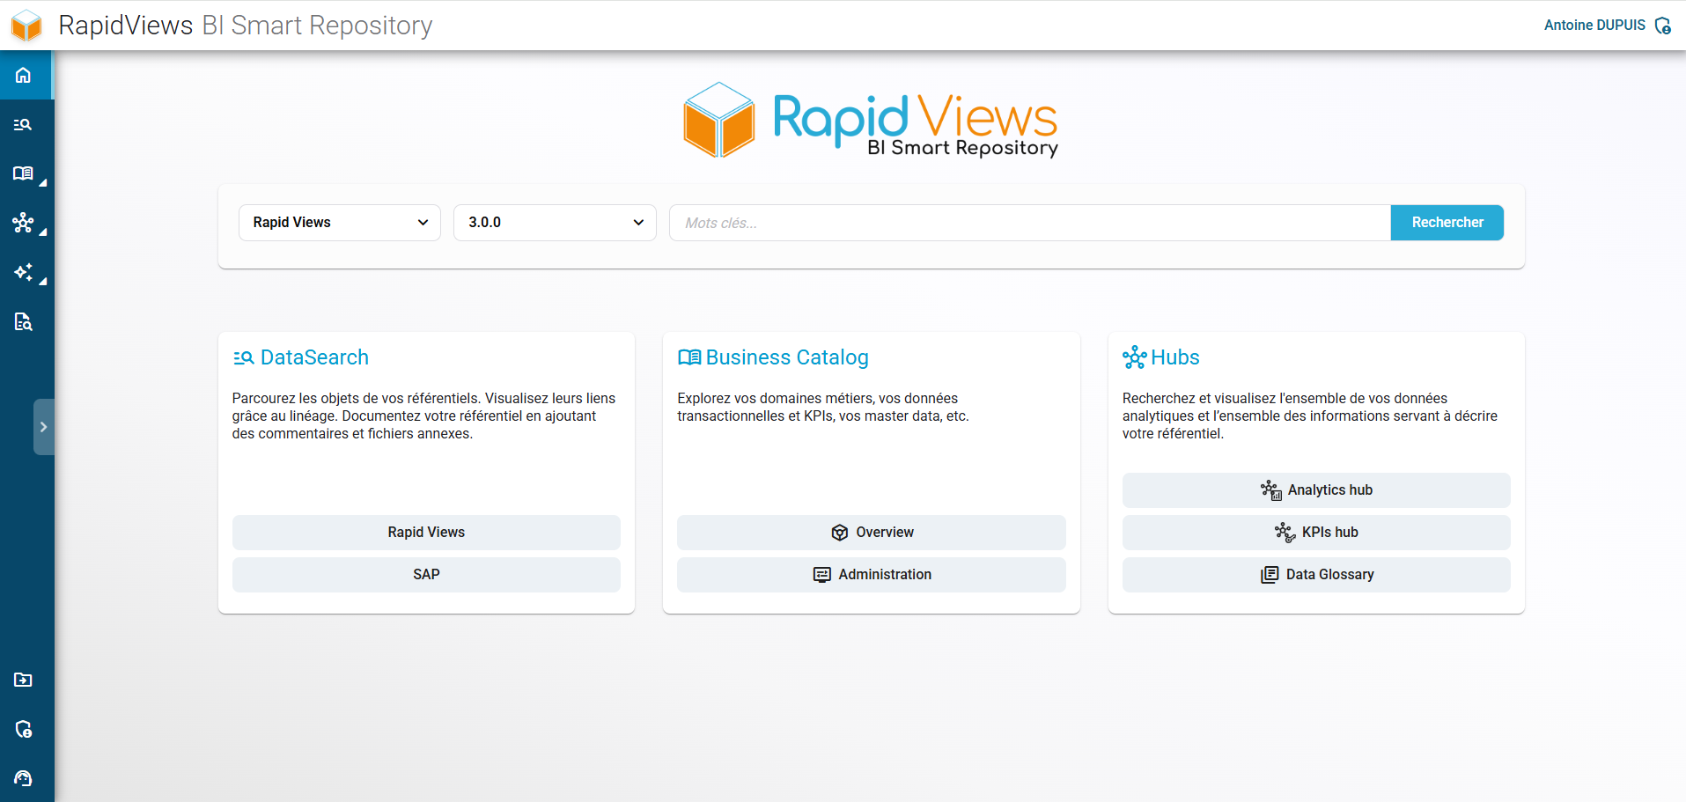This screenshot has height=802, width=1686.
Task: Expand the sidebar with the chevron handle
Action: pos(43,427)
